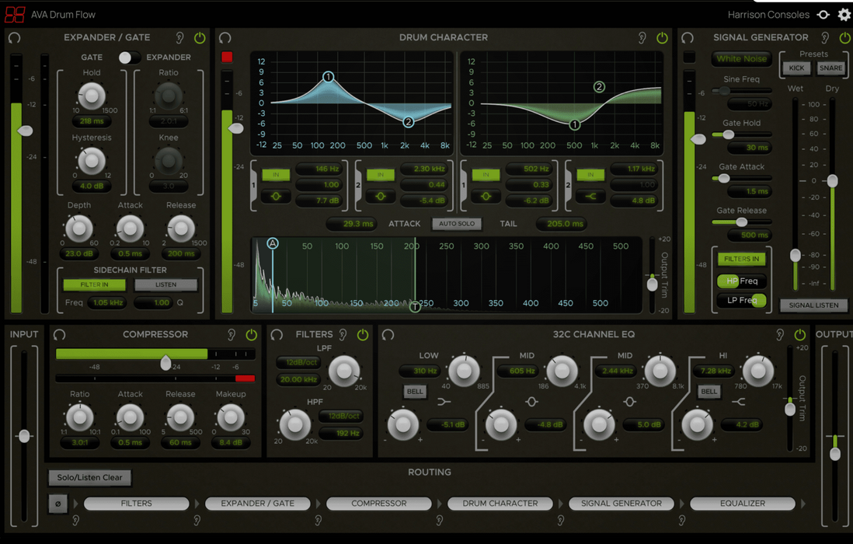Click the Wet level fader
The image size is (853, 544).
tap(796, 255)
